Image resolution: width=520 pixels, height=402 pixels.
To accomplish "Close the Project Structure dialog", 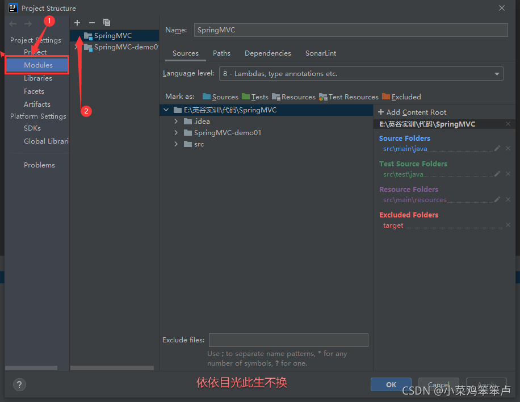I will pos(502,8).
